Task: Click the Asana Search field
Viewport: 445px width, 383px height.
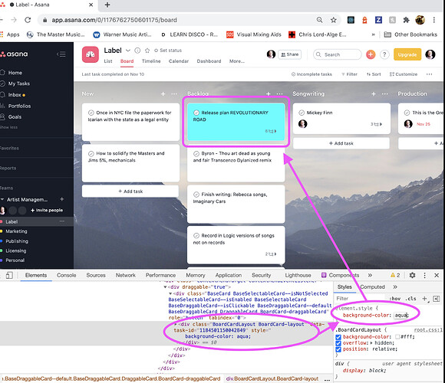Action: click(337, 54)
